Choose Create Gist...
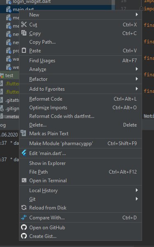The image size is (154, 247). click(80, 236)
